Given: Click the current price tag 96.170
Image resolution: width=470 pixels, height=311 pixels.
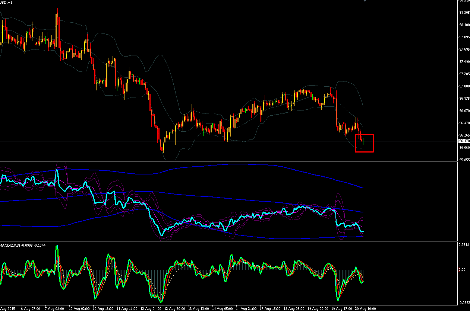Looking at the screenshot, I should tap(464, 141).
